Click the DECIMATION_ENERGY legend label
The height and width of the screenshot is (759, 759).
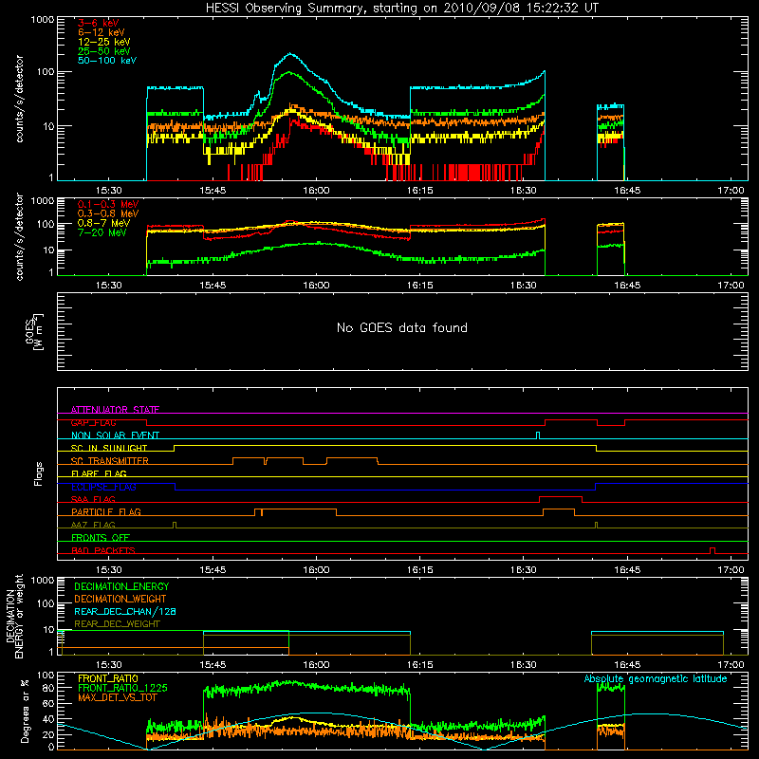pyautogui.click(x=121, y=586)
